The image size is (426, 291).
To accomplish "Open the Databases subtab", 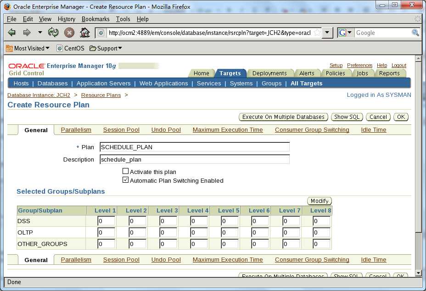I will coord(52,84).
